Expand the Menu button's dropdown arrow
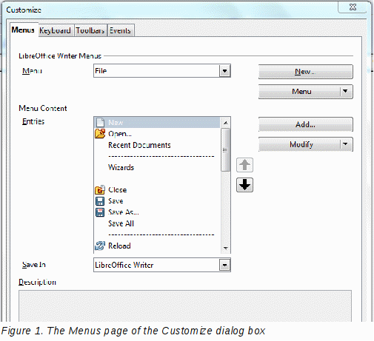Image resolution: width=374 pixels, height=341 pixels. click(x=345, y=92)
